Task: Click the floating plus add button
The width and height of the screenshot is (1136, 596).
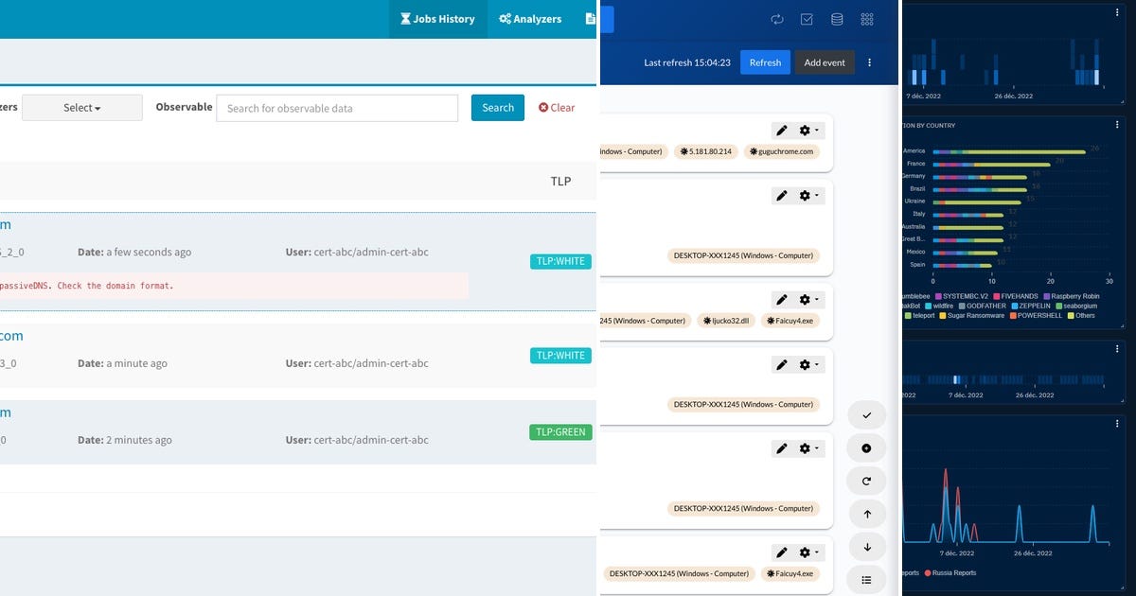Action: [866, 447]
